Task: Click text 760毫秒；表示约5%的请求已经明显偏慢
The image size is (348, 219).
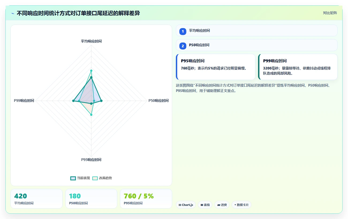Action: coord(214,68)
